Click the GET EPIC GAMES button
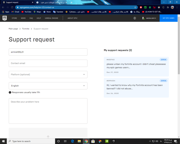The image size is (180, 144). click(168, 18)
